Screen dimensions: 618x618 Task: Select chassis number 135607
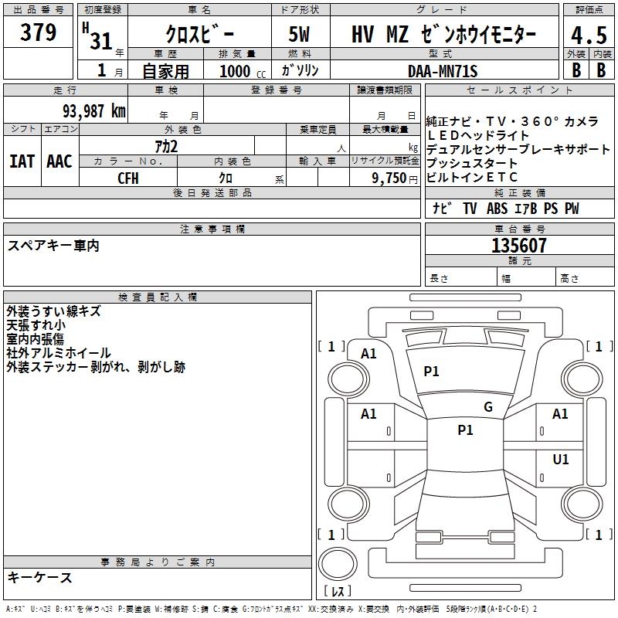518,246
